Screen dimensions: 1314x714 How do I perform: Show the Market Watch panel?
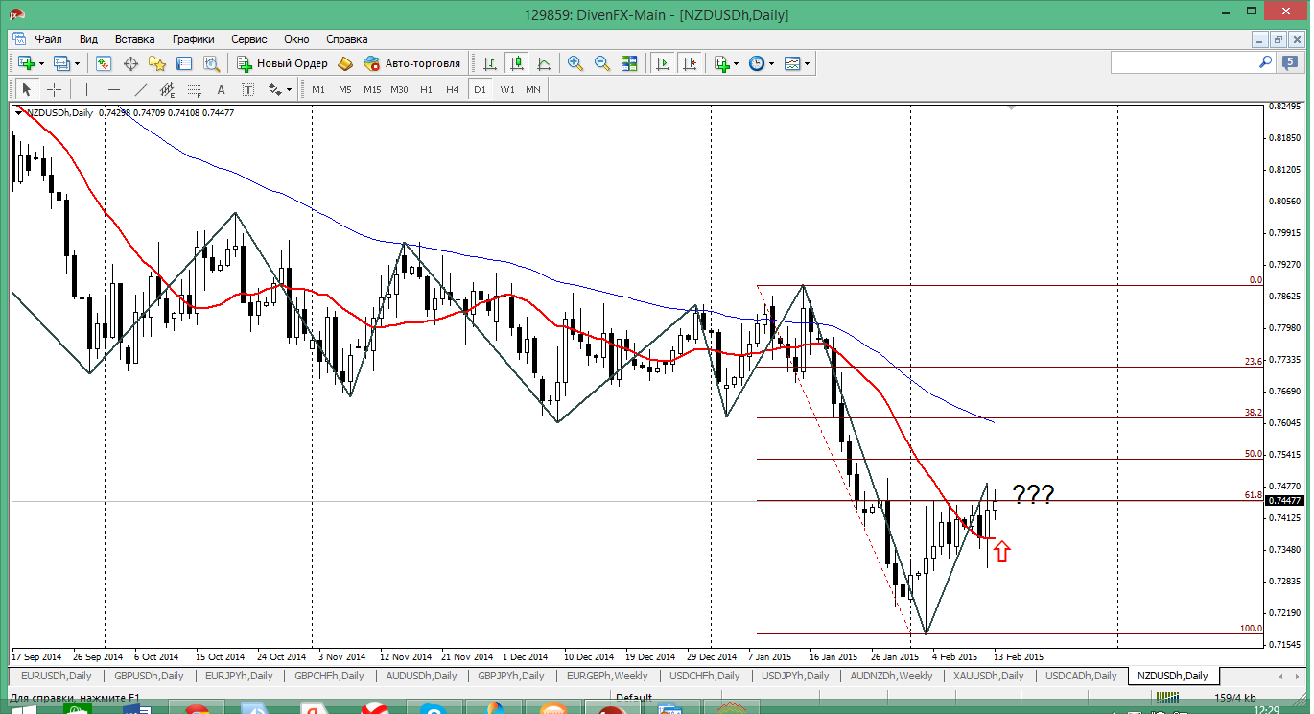coord(104,63)
